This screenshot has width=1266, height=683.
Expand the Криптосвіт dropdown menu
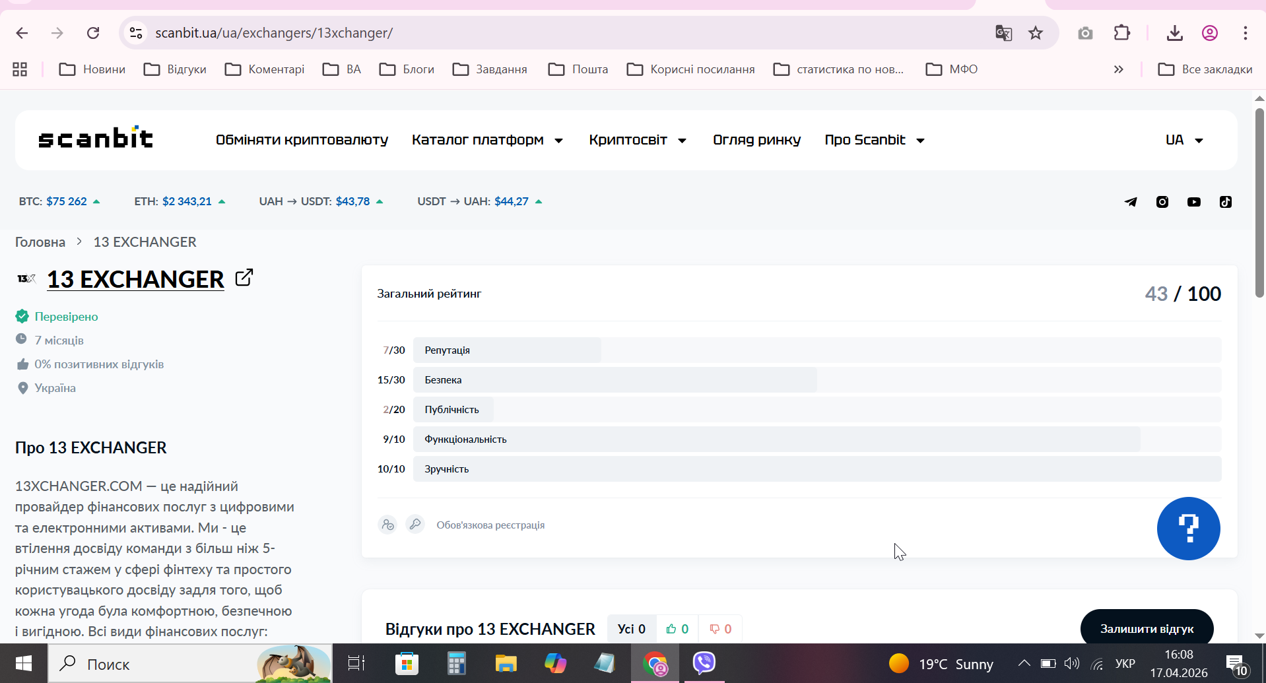(638, 140)
